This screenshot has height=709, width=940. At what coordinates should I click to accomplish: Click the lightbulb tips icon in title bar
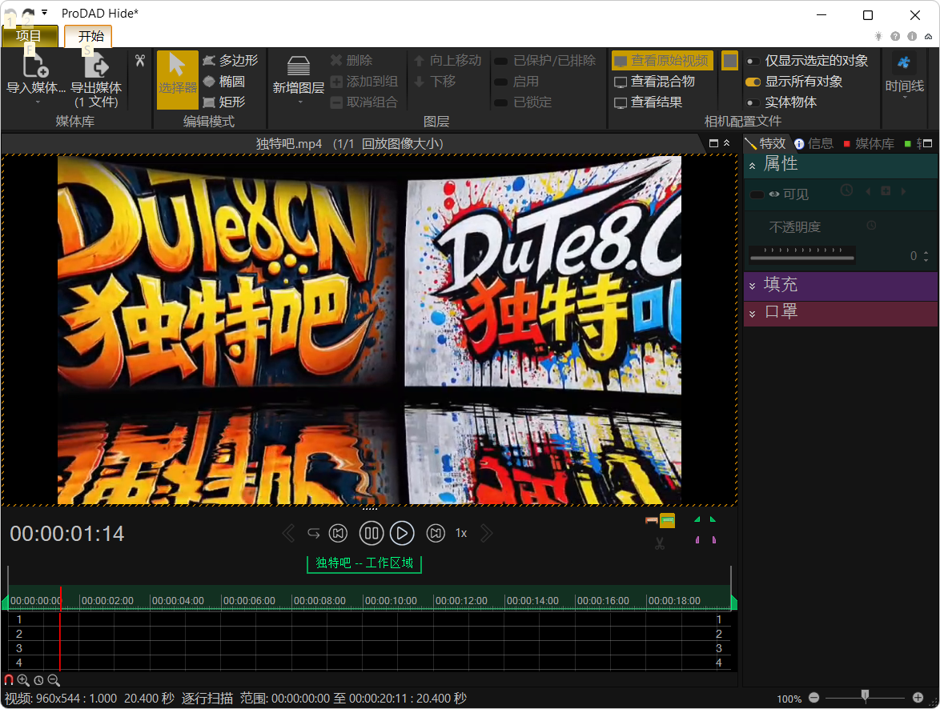[x=878, y=36]
